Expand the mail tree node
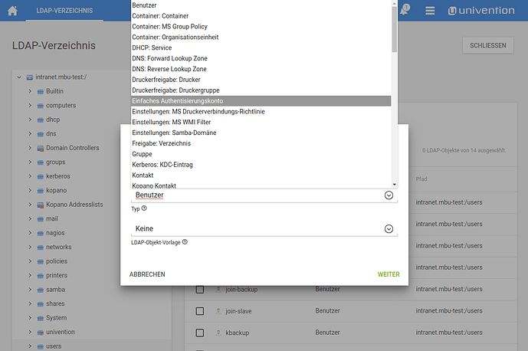Screen dimensions: 528x351 [x=30, y=218]
